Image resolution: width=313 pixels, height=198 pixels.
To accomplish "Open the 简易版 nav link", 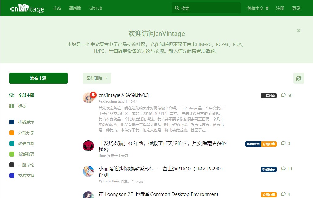I will tap(75, 8).
